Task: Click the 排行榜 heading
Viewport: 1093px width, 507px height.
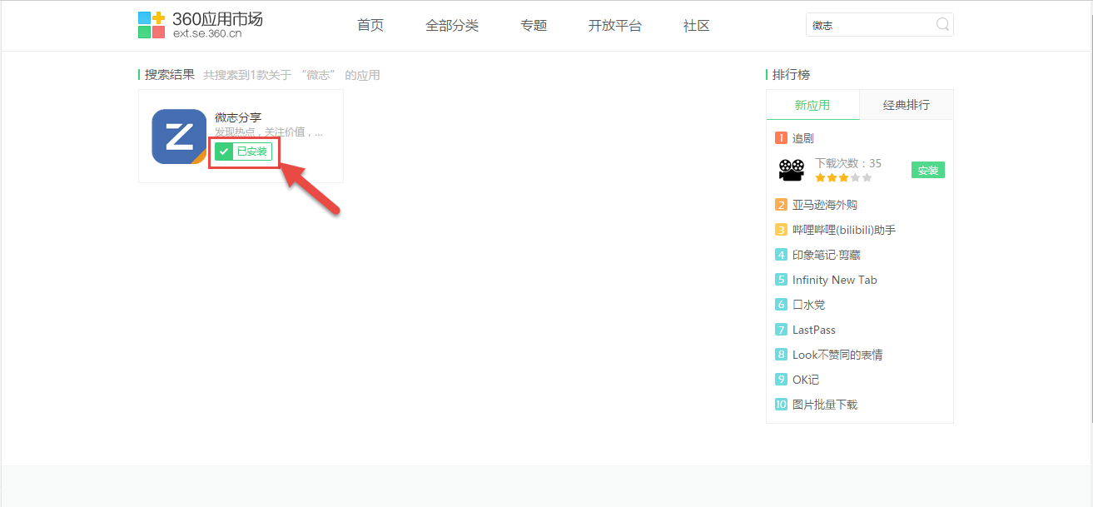Action: point(791,75)
